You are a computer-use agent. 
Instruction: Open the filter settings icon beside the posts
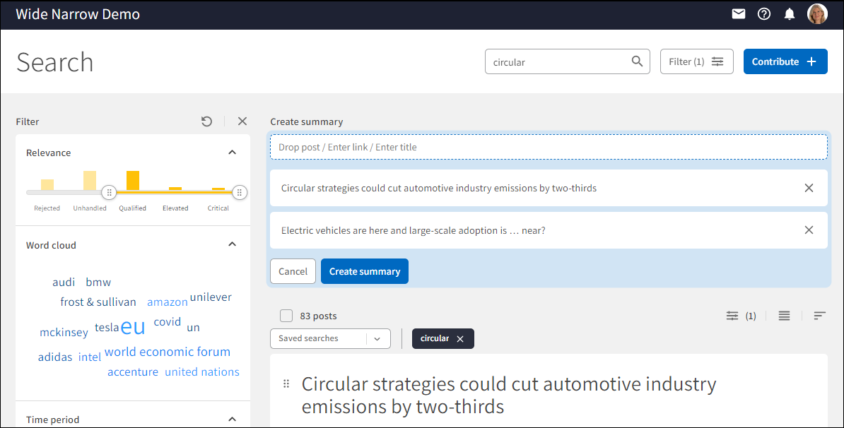[732, 316]
